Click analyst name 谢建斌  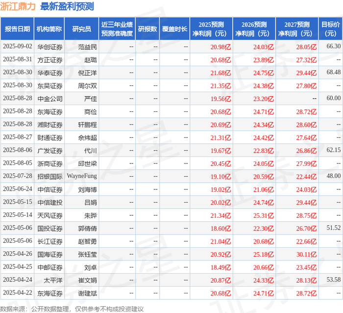pos(88,293)
